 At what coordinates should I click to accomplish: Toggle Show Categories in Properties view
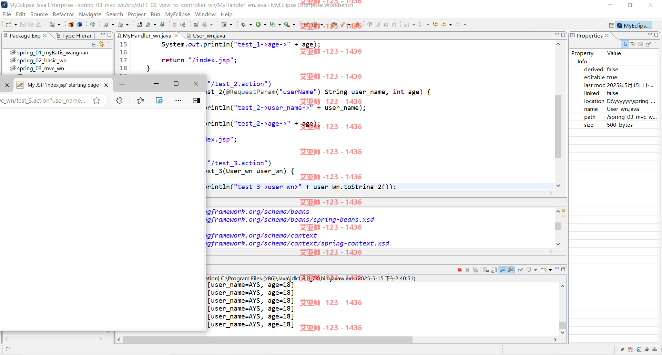tap(625, 44)
